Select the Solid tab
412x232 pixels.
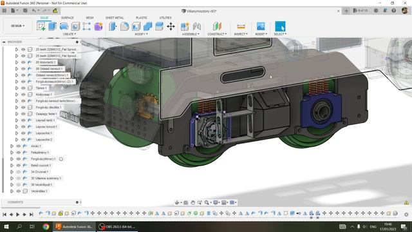44,17
